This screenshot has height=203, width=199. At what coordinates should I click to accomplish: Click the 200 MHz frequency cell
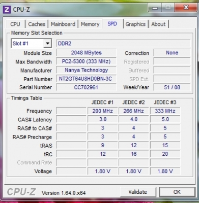[102, 111]
